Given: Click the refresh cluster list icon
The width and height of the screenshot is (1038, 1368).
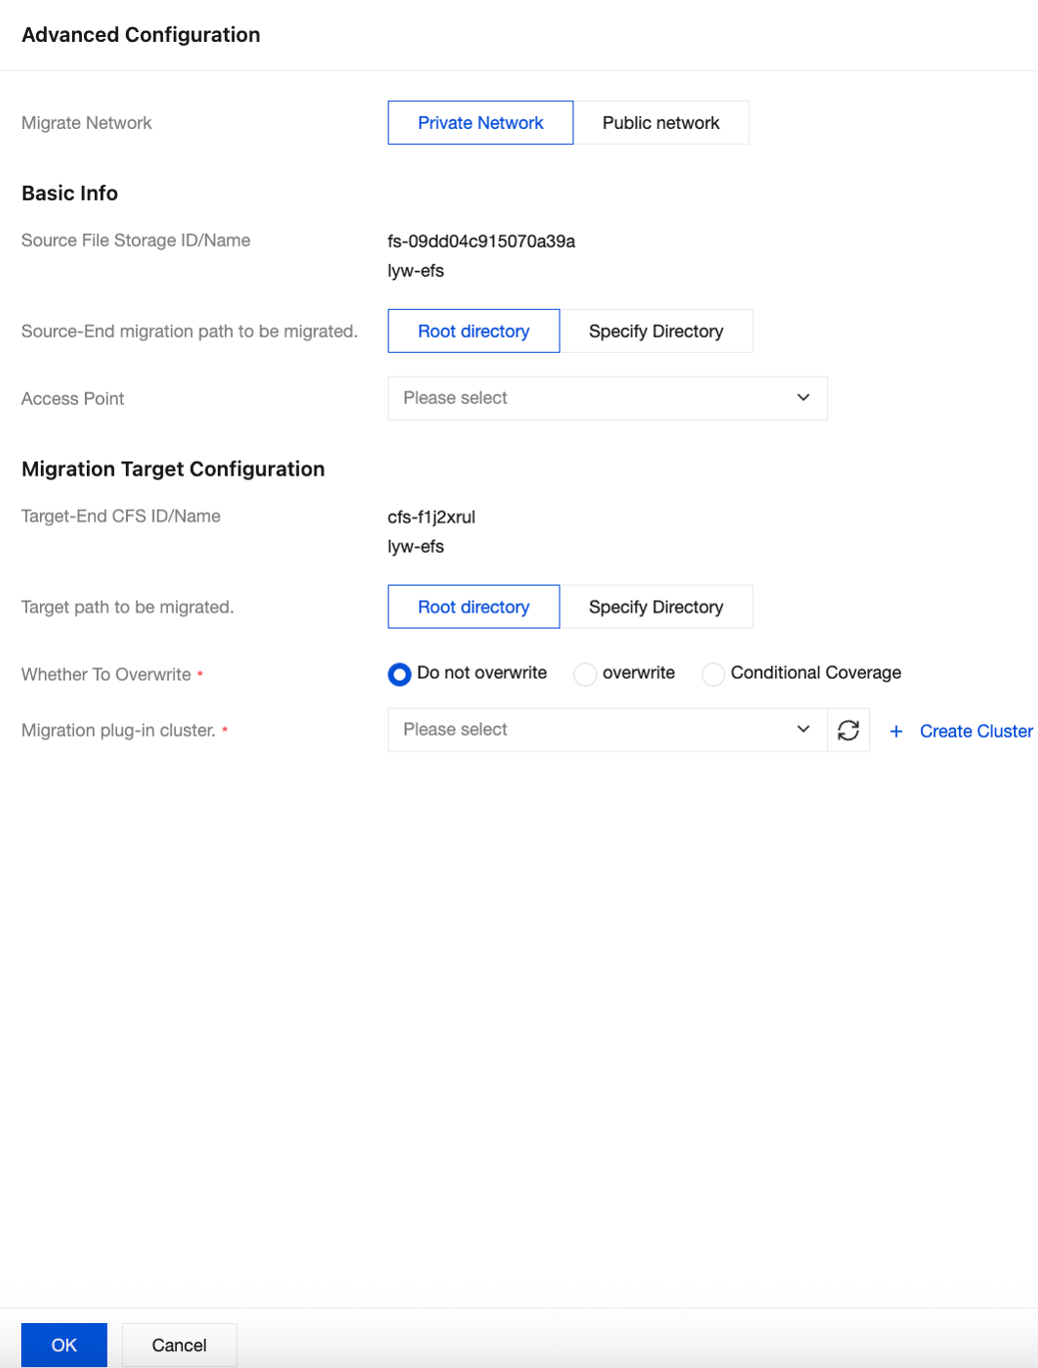Looking at the screenshot, I should point(848,730).
